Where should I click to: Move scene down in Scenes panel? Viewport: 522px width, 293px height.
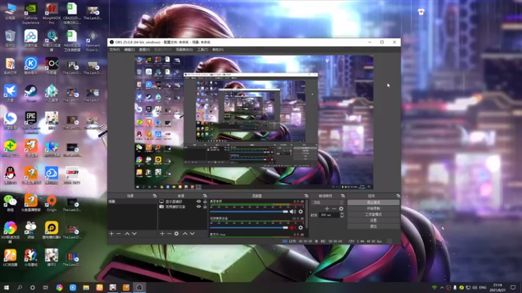[134, 234]
